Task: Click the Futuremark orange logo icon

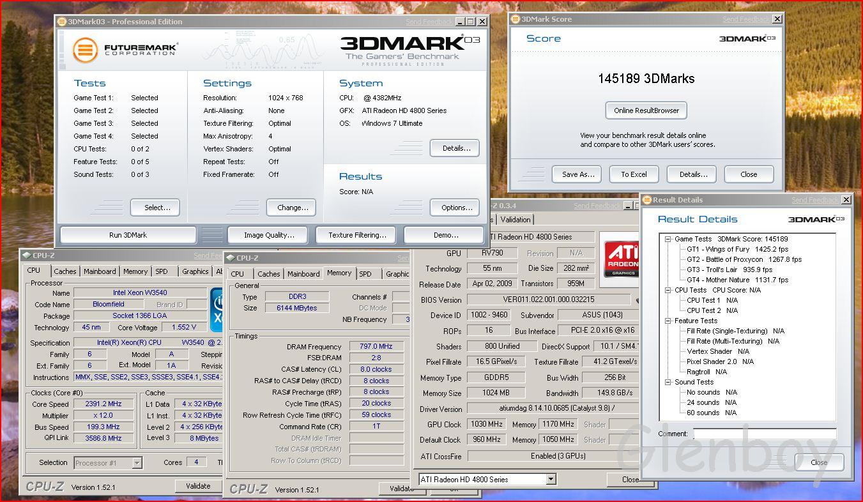Action: pyautogui.click(x=85, y=50)
